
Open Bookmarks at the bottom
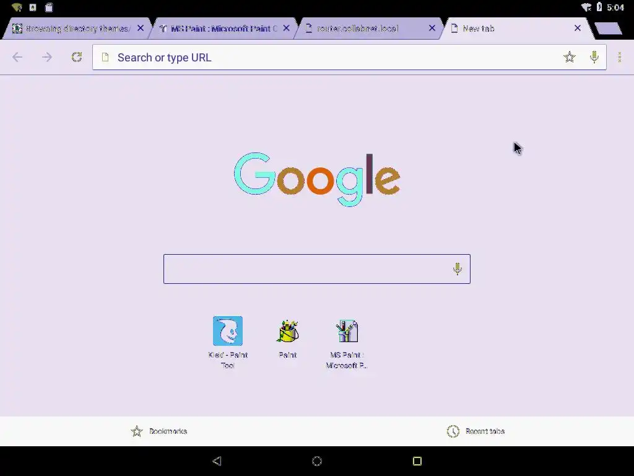[159, 431]
